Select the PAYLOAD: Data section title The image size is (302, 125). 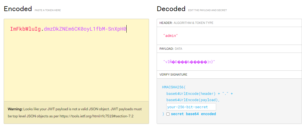click(171, 49)
